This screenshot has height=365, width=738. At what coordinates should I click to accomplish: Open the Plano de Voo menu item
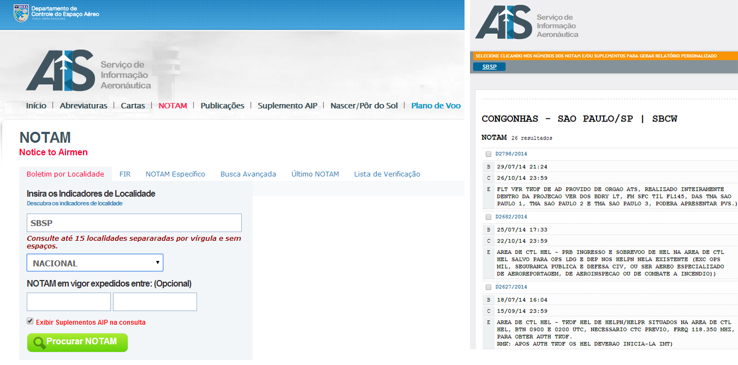point(436,106)
